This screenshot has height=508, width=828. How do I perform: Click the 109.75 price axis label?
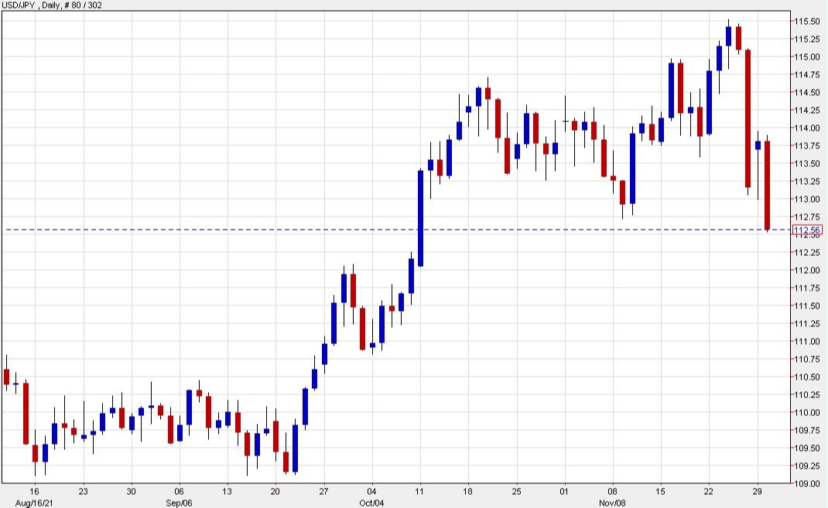[807, 431]
